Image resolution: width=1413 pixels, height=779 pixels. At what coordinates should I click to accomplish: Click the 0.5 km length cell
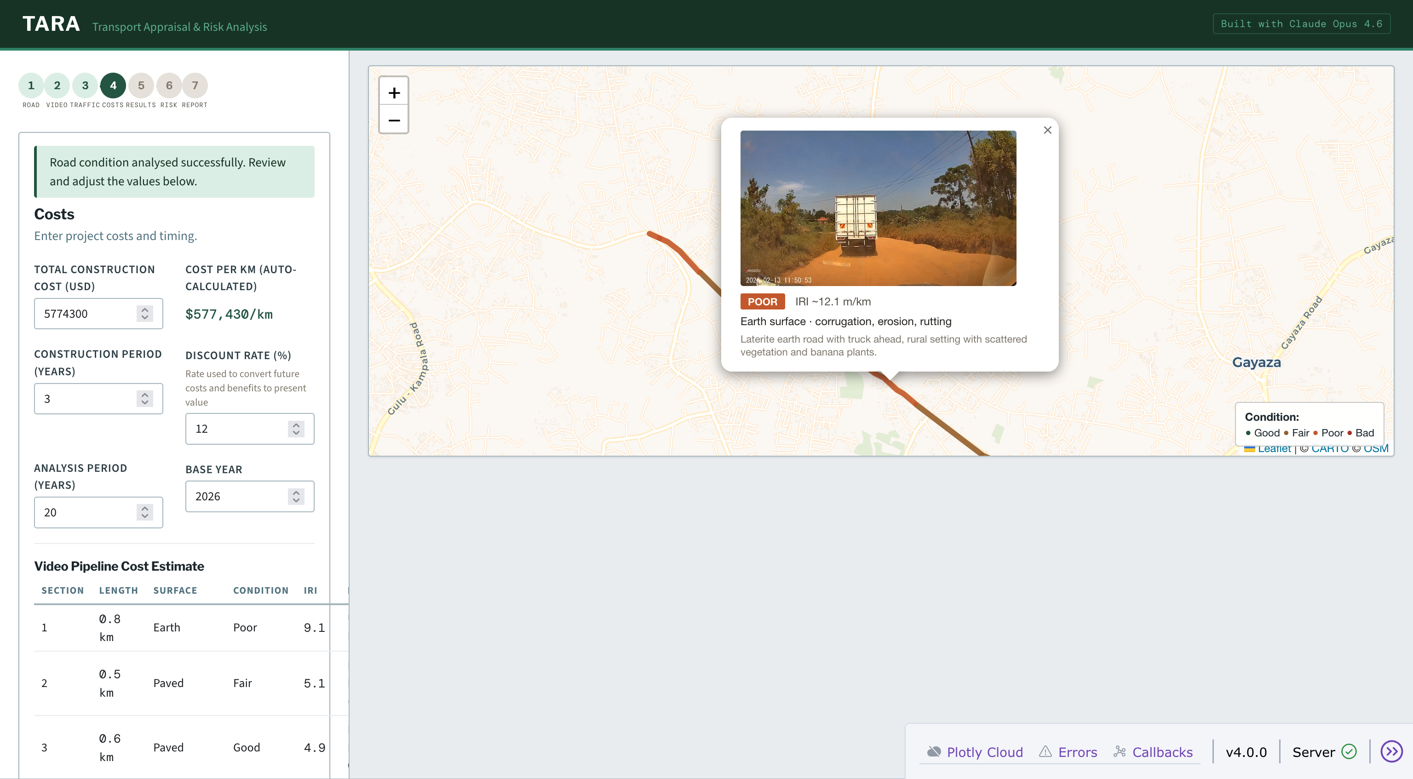pos(110,682)
